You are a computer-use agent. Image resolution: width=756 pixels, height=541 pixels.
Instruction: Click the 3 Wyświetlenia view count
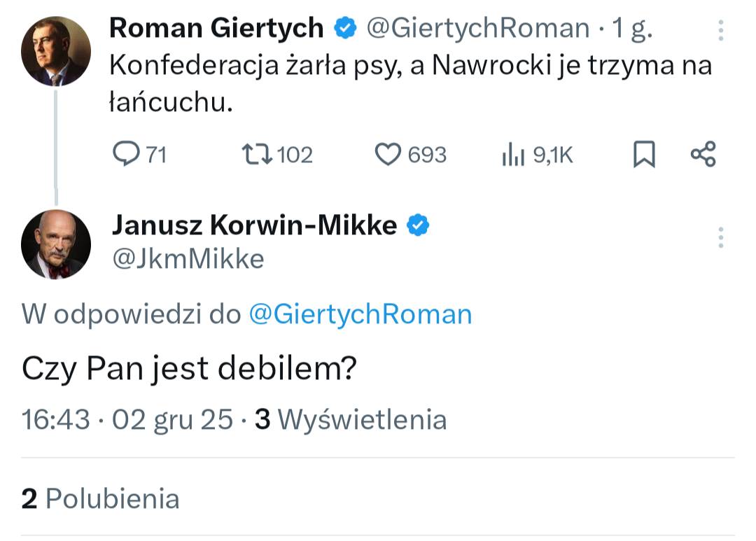[x=351, y=419]
